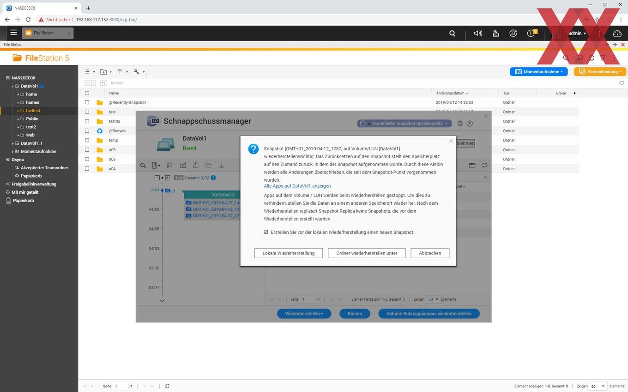Delete snapshot using trash icon
This screenshot has width=628, height=392.
169,166
